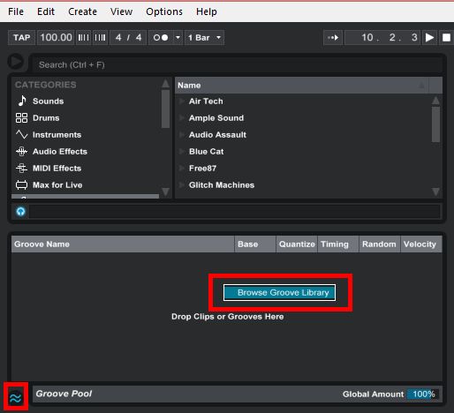Click the TAP tempo button
The height and width of the screenshot is (413, 454).
click(22, 38)
